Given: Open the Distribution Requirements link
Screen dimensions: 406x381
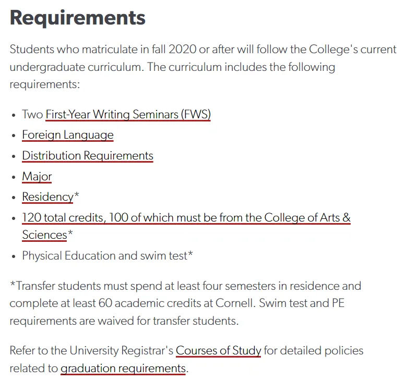Looking at the screenshot, I should pyautogui.click(x=87, y=156).
